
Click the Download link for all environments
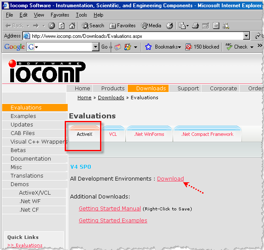click(170, 178)
